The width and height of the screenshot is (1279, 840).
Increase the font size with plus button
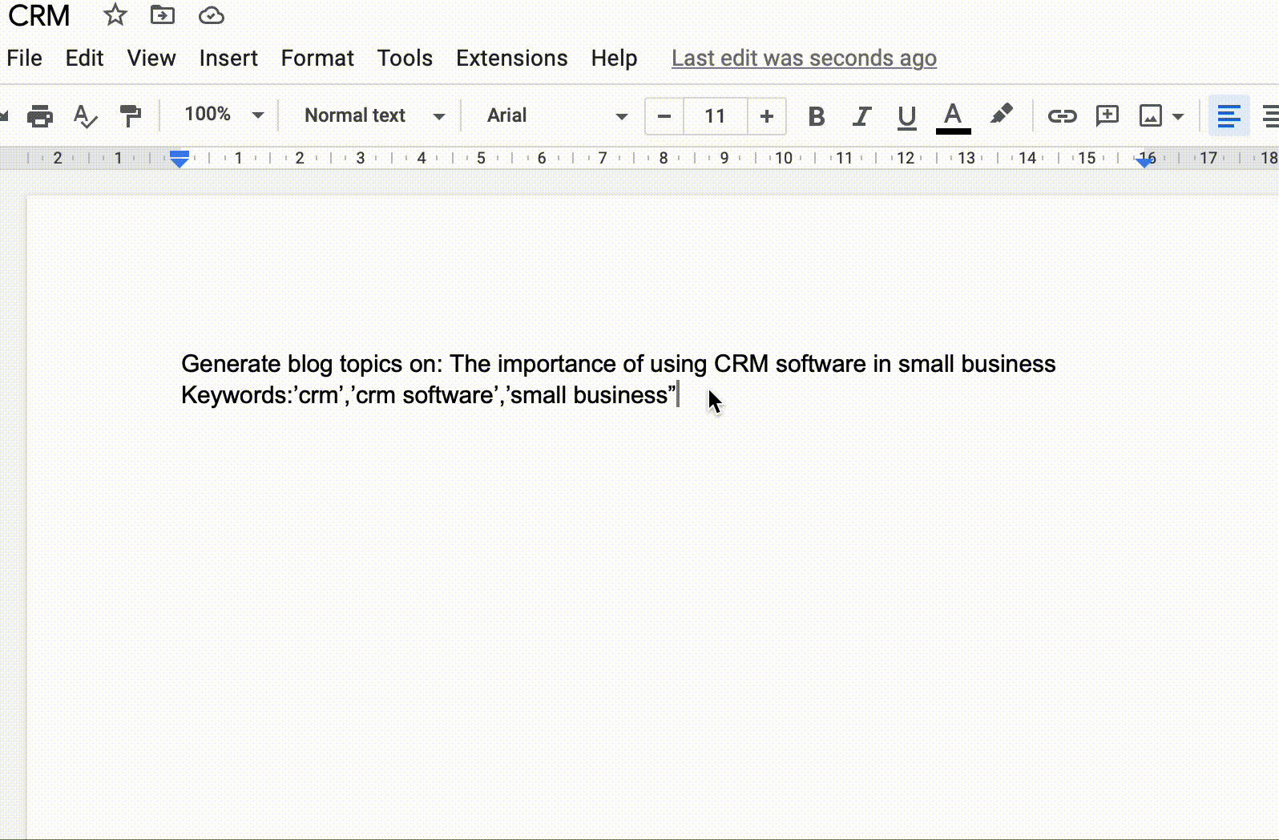767,116
